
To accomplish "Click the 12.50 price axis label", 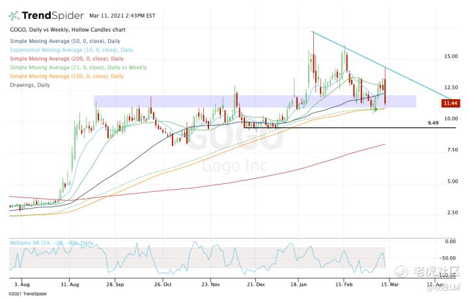I will [x=451, y=87].
